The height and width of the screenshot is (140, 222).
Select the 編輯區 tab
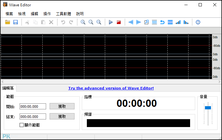coord(8,88)
